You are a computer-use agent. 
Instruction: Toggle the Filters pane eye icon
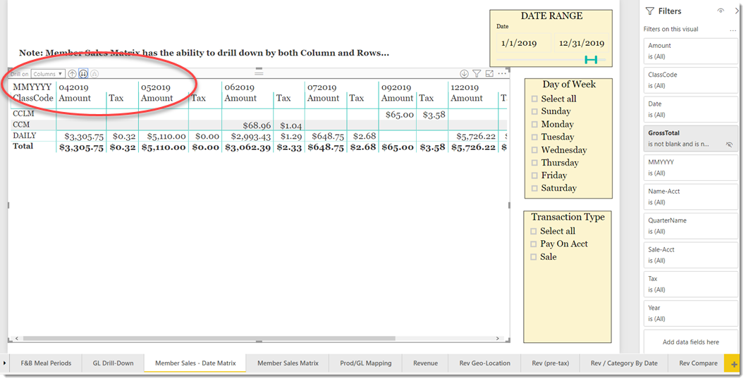click(x=721, y=11)
